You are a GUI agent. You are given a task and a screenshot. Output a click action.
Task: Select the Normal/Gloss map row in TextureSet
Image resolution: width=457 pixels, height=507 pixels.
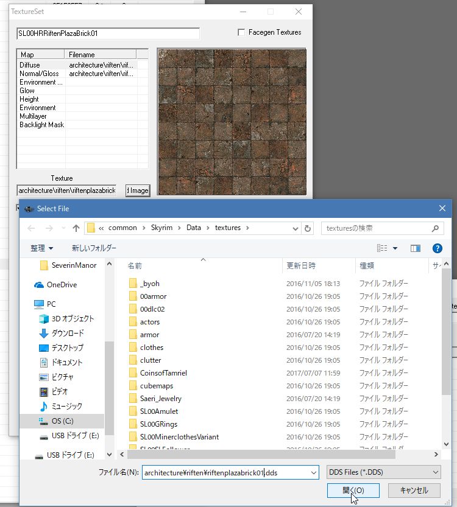tap(77, 74)
